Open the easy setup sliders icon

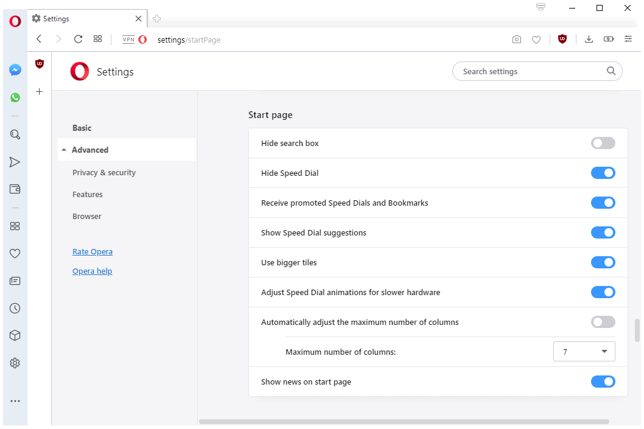click(x=628, y=39)
